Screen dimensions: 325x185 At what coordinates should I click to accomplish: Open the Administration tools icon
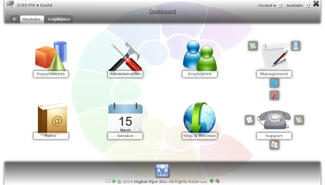[x=126, y=56]
